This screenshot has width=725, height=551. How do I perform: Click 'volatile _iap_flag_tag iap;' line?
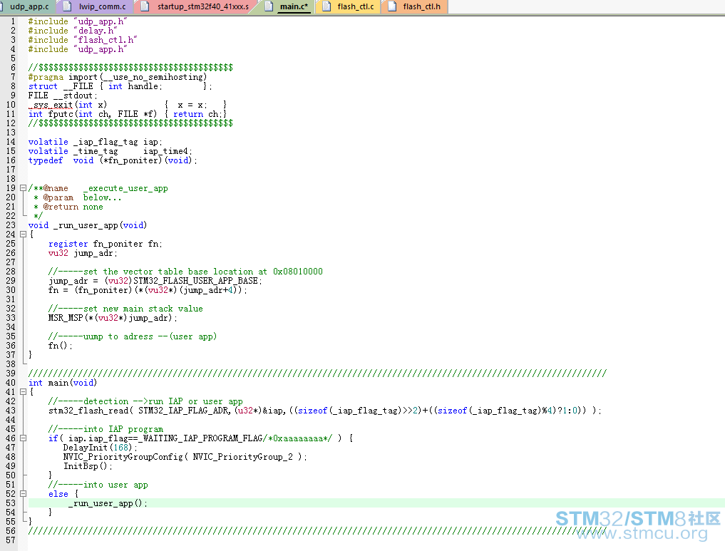96,142
